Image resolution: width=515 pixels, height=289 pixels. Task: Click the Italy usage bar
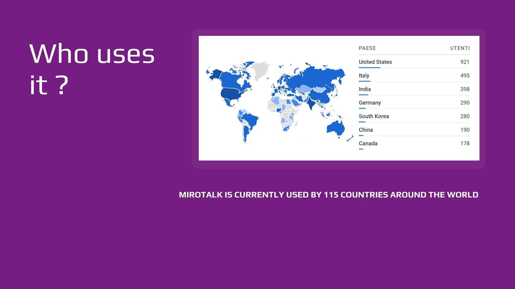(365, 81)
